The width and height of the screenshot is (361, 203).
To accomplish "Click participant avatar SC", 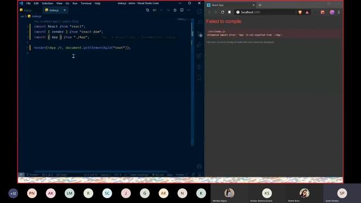I will 107,193.
